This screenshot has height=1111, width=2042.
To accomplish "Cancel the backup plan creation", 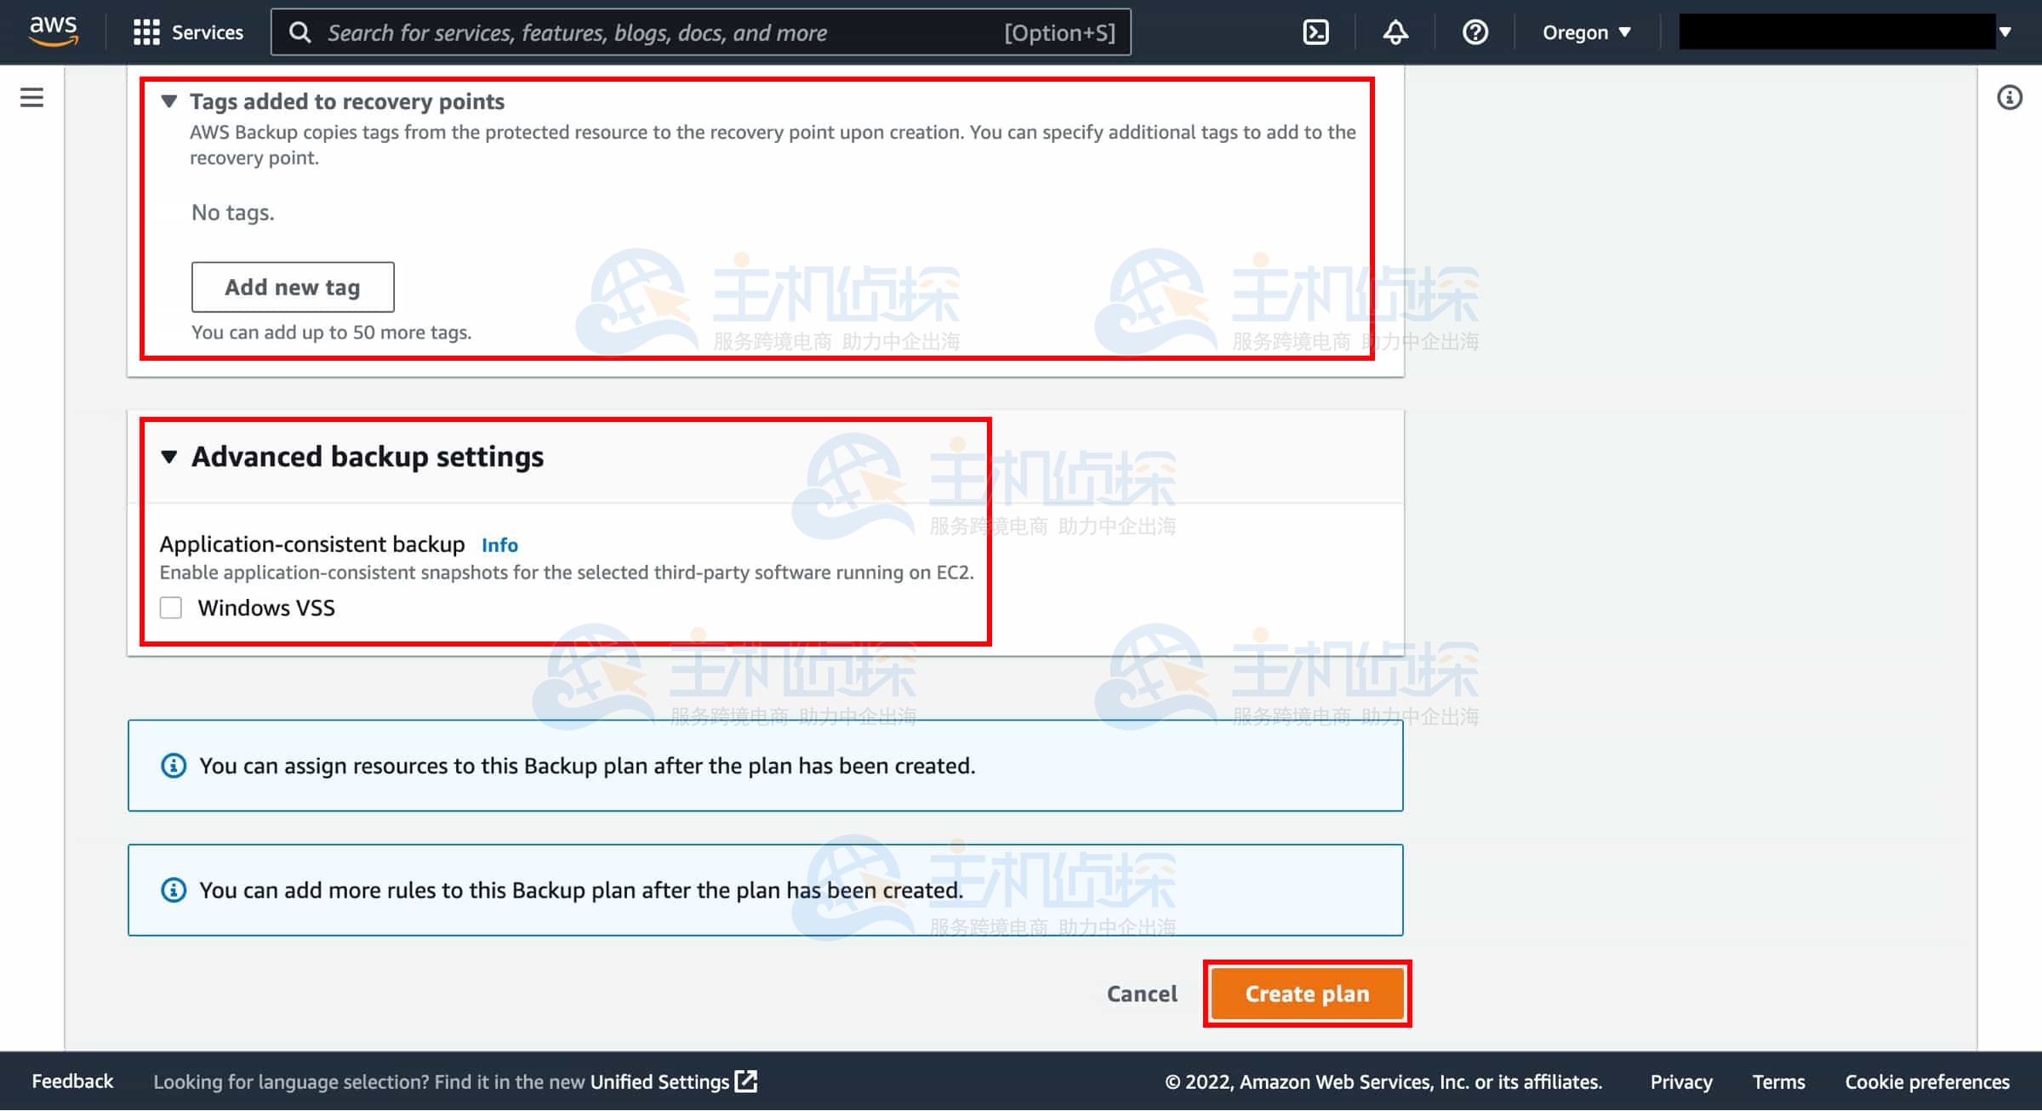I will (1141, 993).
